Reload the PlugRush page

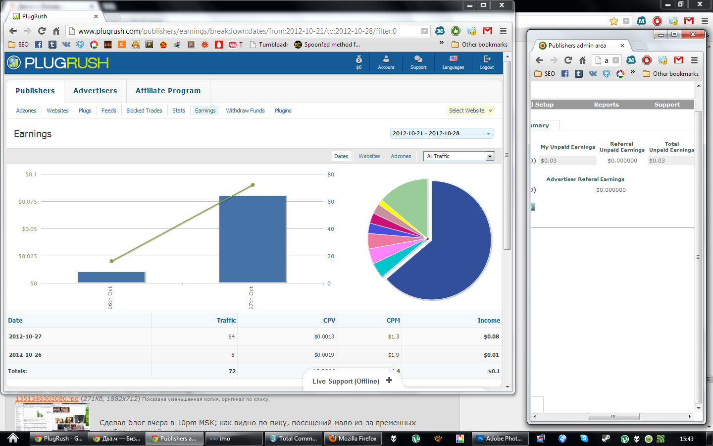42,31
